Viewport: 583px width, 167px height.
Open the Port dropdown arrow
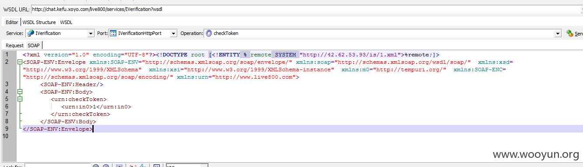[173, 33]
